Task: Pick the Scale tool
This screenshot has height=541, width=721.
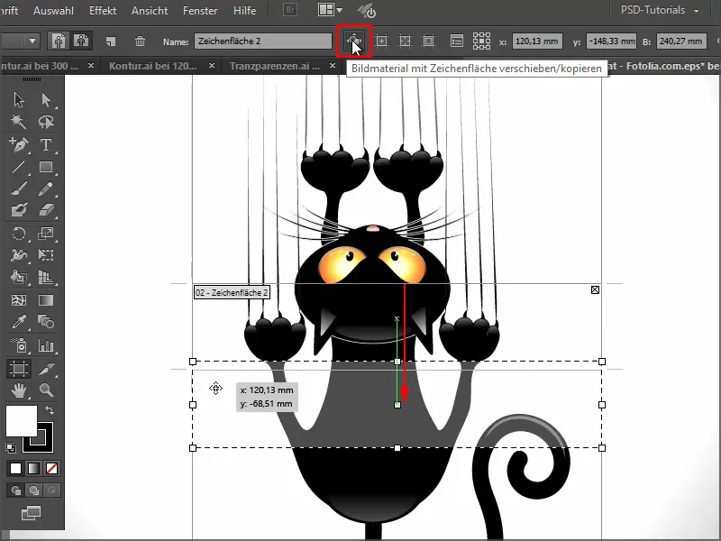Action: point(46,234)
